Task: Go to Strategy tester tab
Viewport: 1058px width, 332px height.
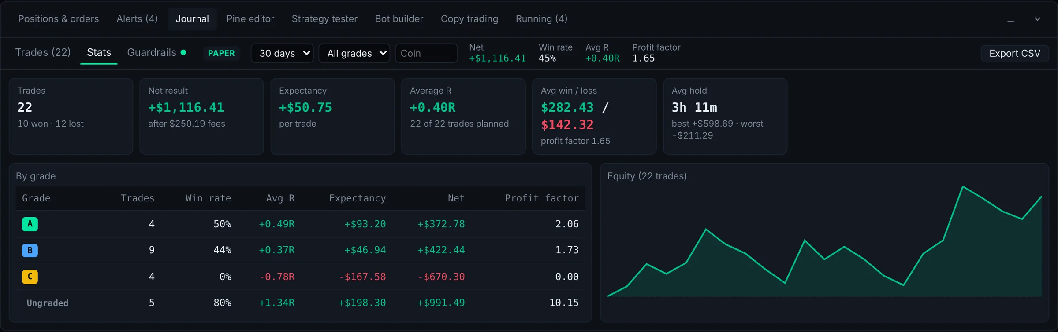Action: pos(324,19)
